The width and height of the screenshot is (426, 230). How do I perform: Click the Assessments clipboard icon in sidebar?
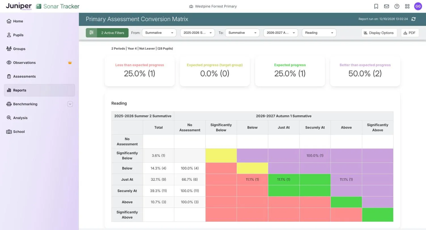(x=9, y=76)
